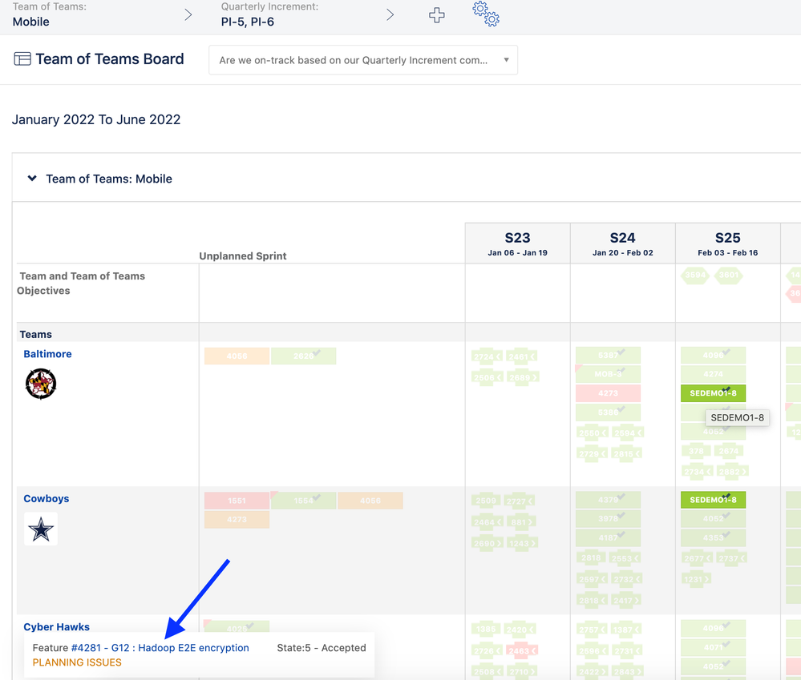Viewport: 801px width, 680px height.
Task: Open objective hexagon 3594
Action: click(695, 276)
